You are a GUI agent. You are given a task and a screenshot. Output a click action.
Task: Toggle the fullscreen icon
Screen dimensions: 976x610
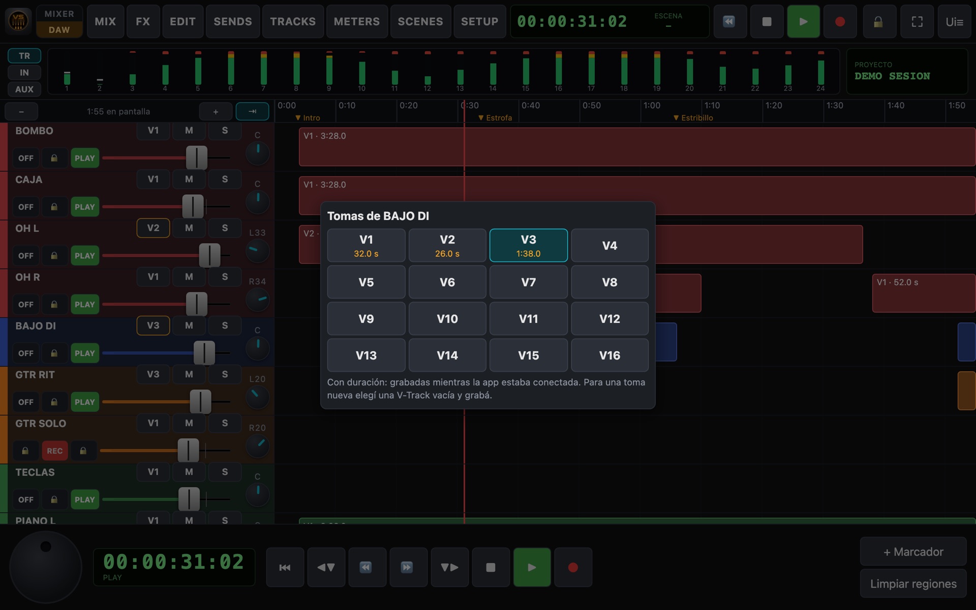(x=917, y=21)
